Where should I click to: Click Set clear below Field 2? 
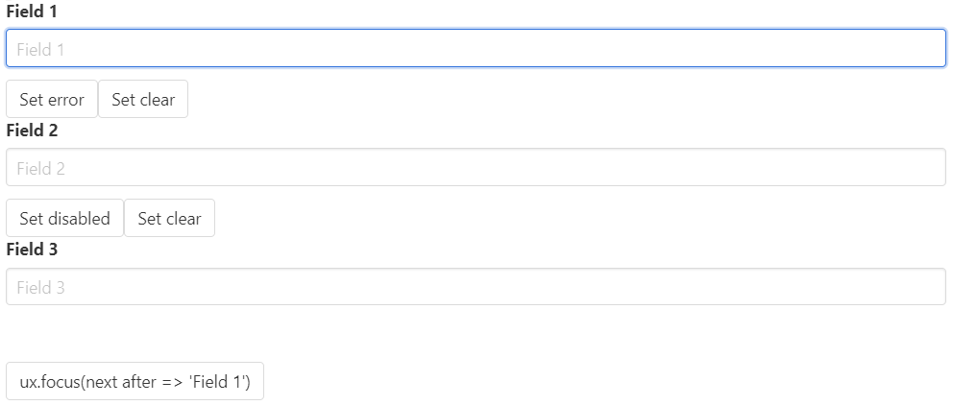pos(169,219)
